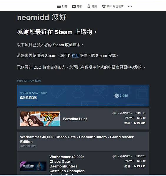Click the 移動 move label

coord(80,6)
